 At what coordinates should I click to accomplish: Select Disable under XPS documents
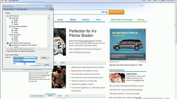pyautogui.click(x=12, y=37)
